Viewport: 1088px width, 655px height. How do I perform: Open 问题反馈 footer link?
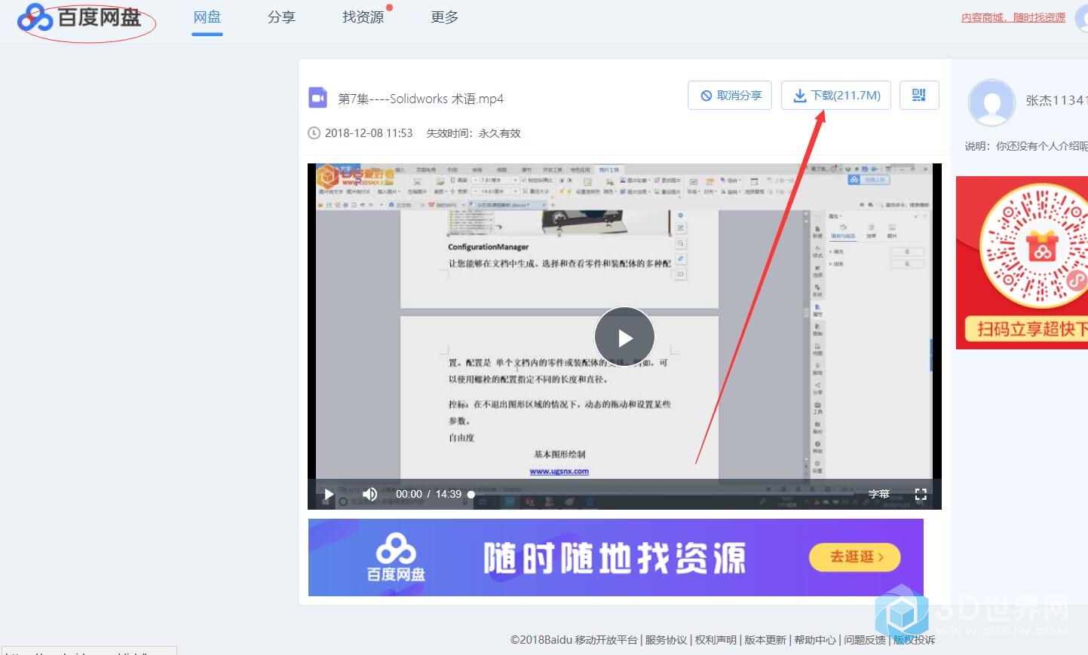(x=865, y=640)
